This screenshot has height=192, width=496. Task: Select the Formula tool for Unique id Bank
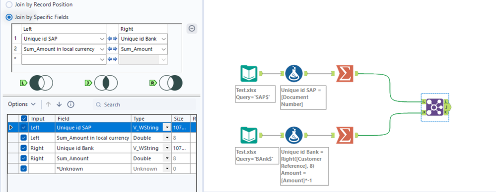(x=294, y=135)
